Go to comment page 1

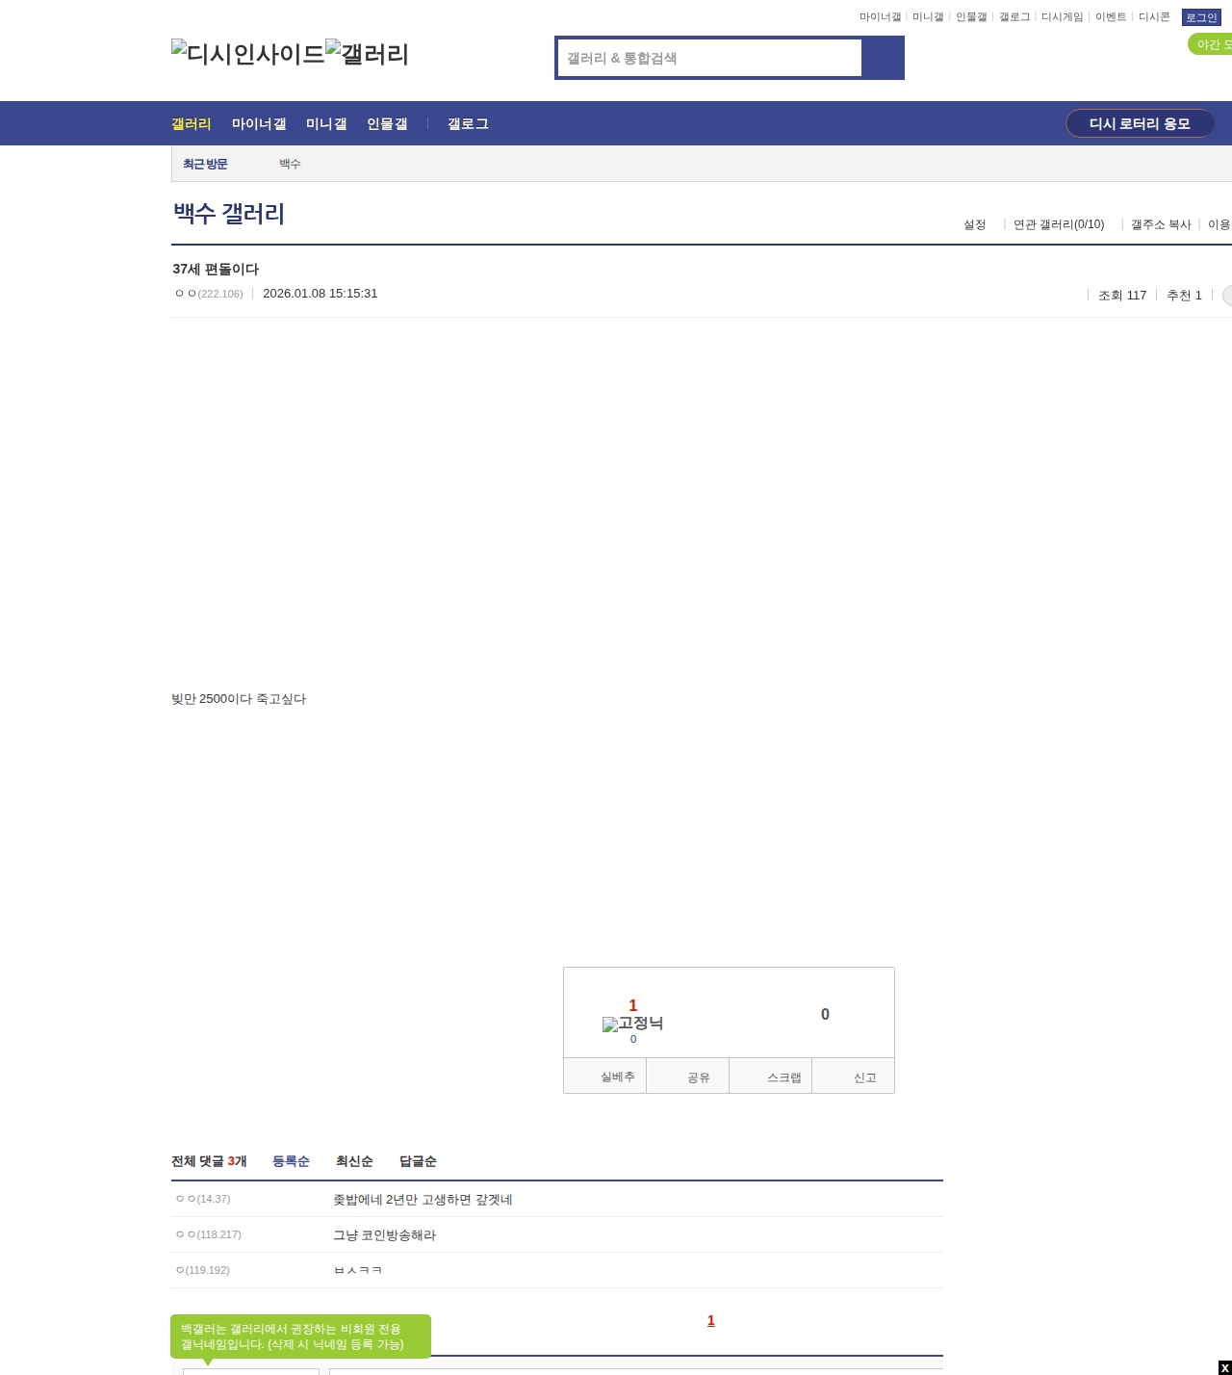(711, 1320)
